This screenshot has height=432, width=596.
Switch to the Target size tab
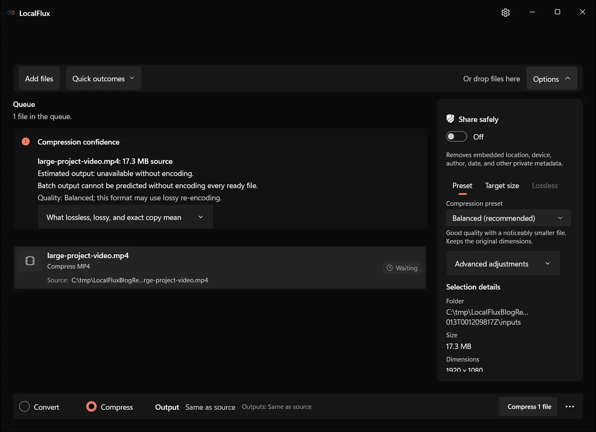(x=502, y=185)
